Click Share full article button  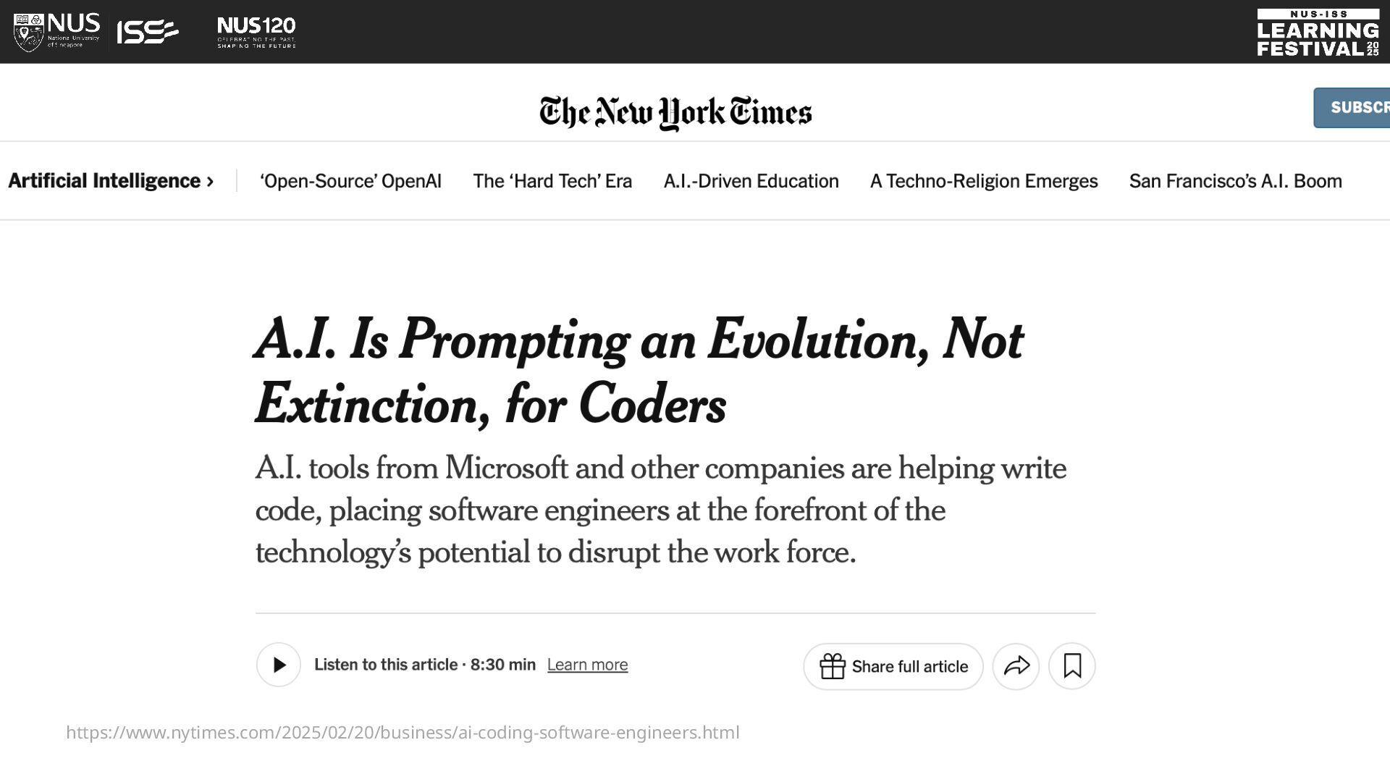point(893,666)
